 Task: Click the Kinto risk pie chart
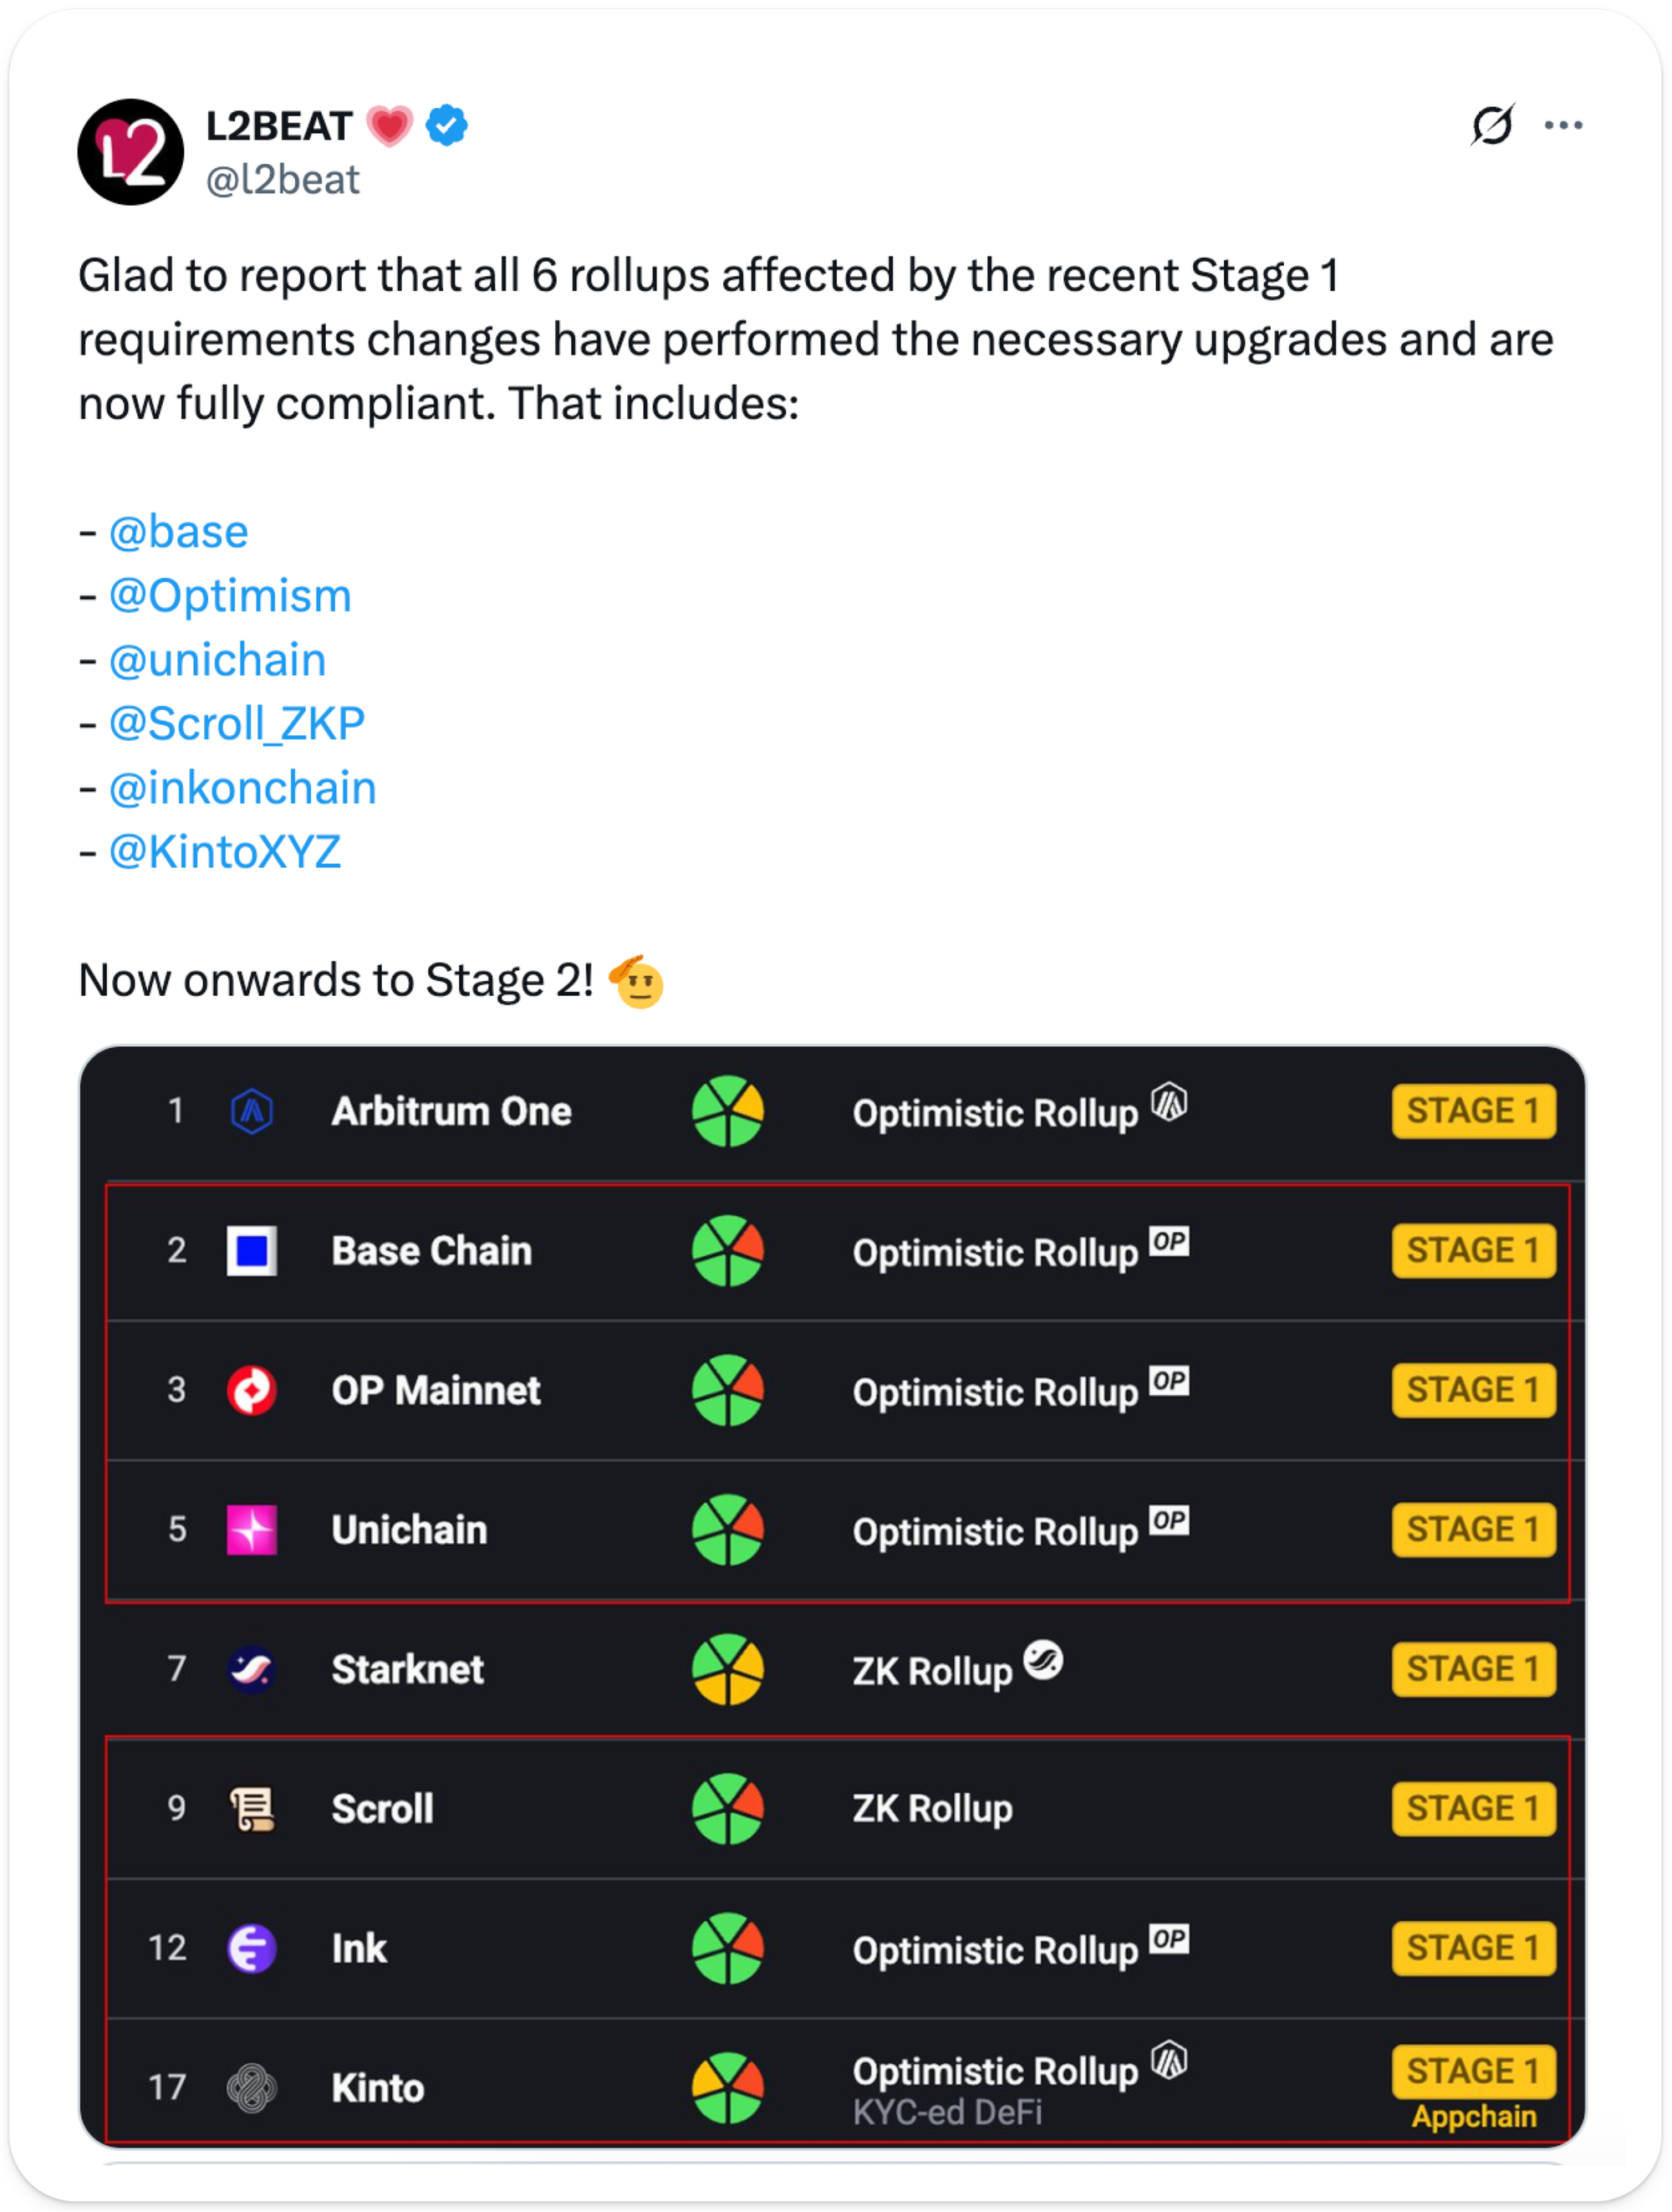click(x=727, y=2088)
